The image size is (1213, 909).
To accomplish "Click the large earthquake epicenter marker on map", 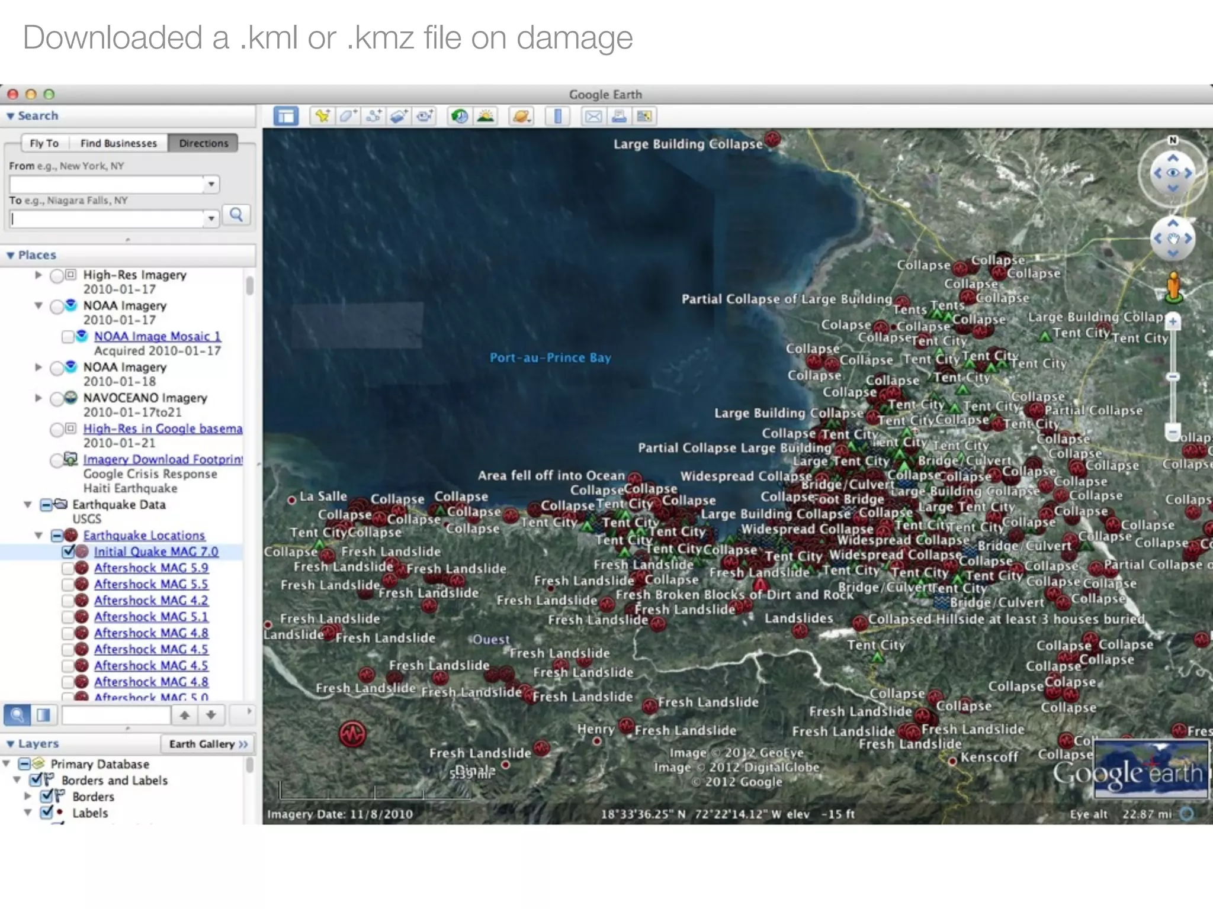I will pos(352,734).
